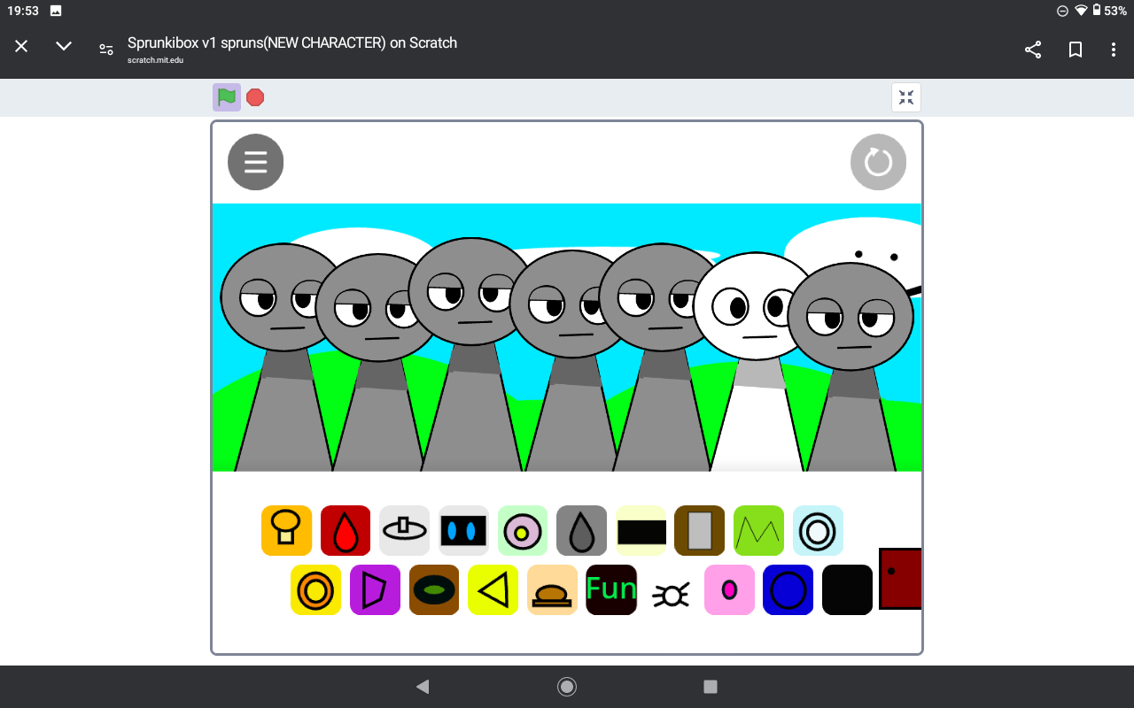Open site settings icon beside the title
Image resolution: width=1134 pixels, height=708 pixels.
pos(106,50)
